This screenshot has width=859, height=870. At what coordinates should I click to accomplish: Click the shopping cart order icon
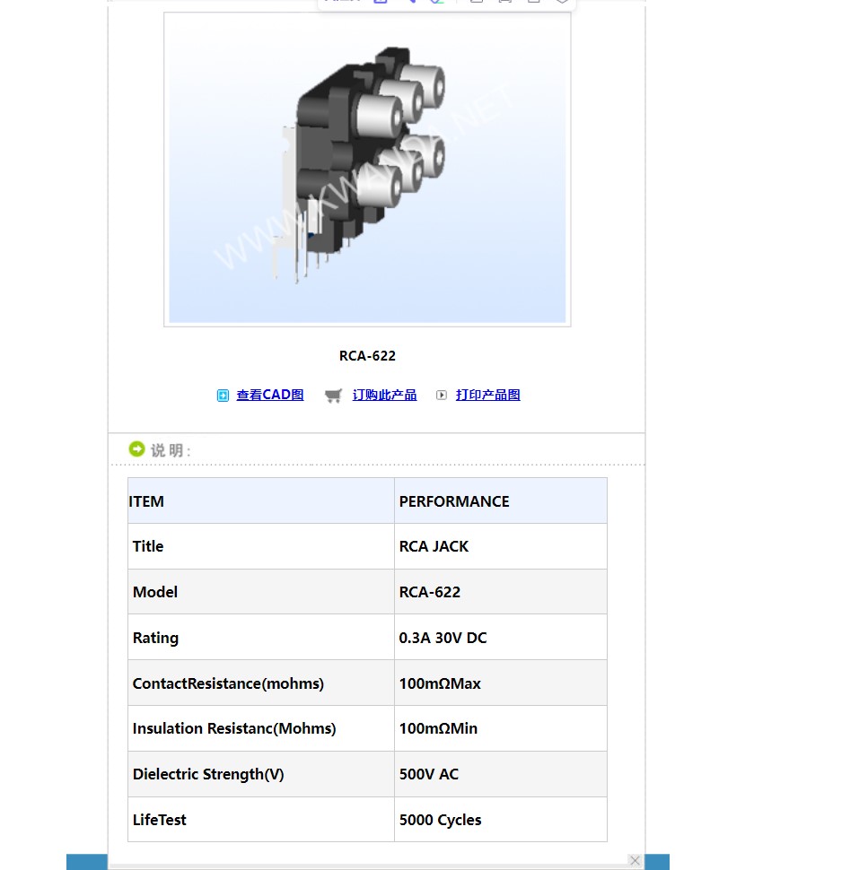333,396
